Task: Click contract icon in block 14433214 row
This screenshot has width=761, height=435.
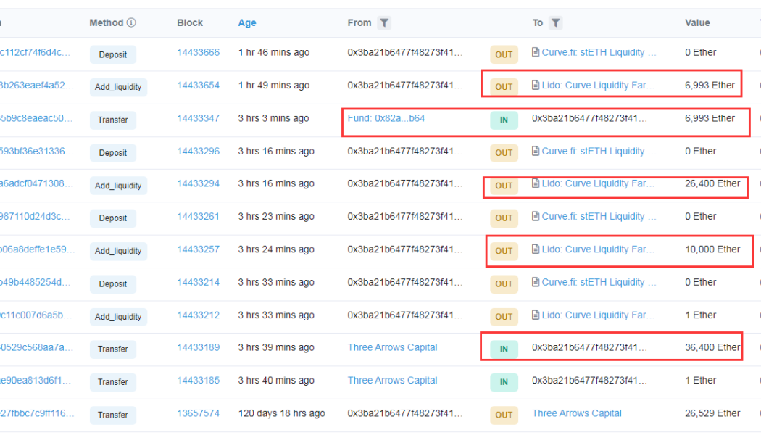Action: [x=536, y=283]
